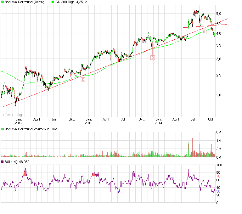Click the price axis value 2,5
Image resolution: width=242 pixels, height=214 pixels.
pos(218,75)
